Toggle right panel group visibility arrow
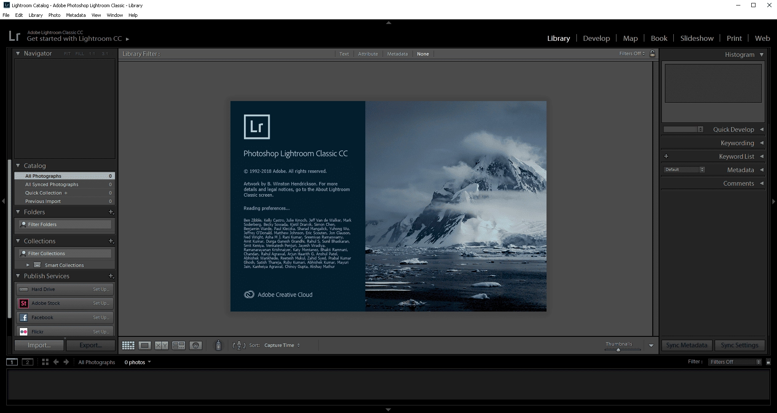Viewport: 777px width, 413px height. 774,201
